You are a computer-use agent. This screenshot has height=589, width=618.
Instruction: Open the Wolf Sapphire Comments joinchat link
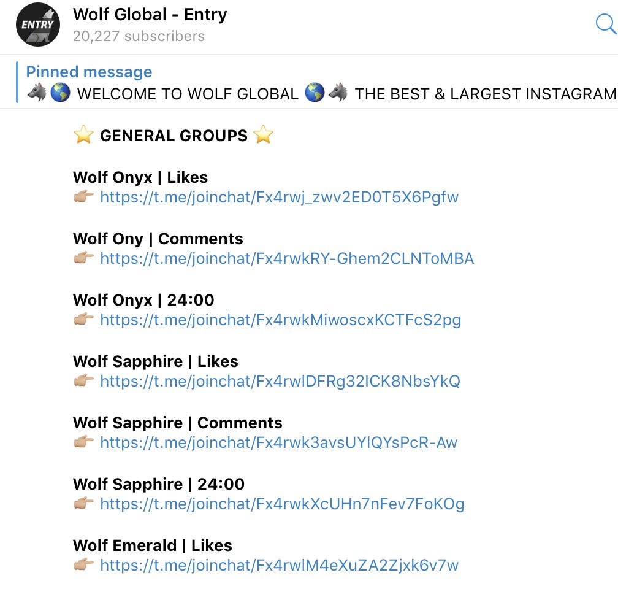[278, 442]
